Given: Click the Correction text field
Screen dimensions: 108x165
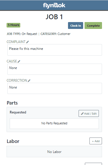Looking at the screenshot, I should tap(55, 89).
